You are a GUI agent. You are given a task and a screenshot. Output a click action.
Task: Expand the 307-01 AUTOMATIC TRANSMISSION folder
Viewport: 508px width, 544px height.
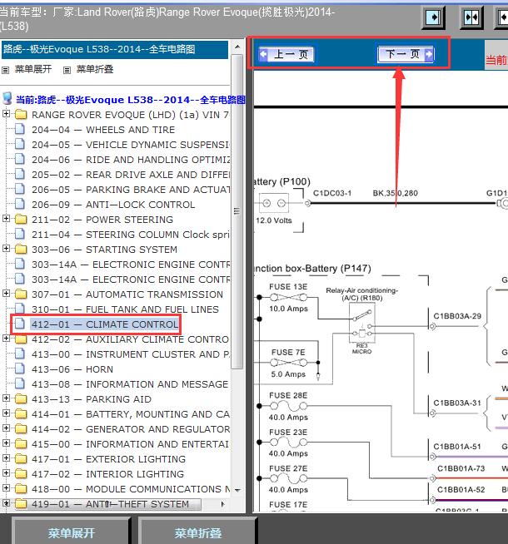pos(6,293)
